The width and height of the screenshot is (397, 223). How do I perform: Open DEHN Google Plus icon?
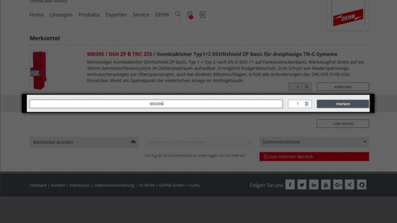pos(338,185)
